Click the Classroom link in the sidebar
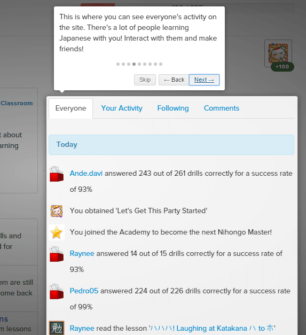 [x=17, y=103]
